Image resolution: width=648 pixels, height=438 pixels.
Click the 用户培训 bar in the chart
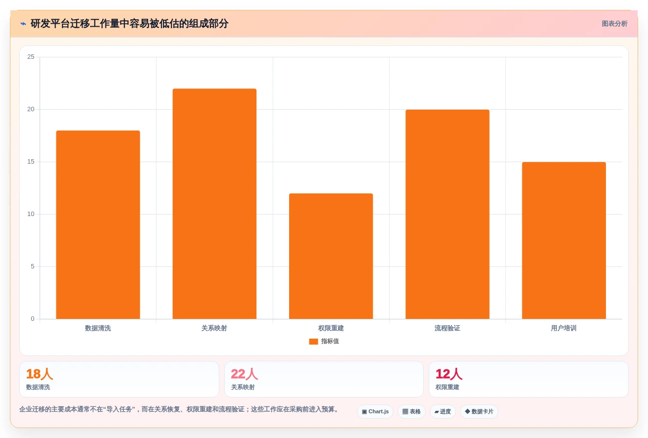tap(564, 240)
